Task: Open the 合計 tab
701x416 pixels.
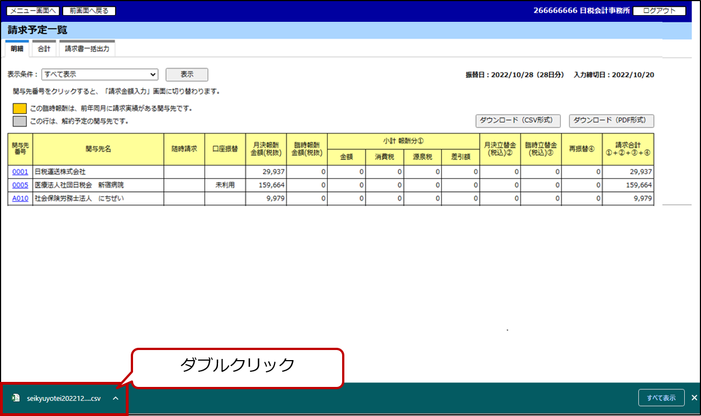Action: 44,49
